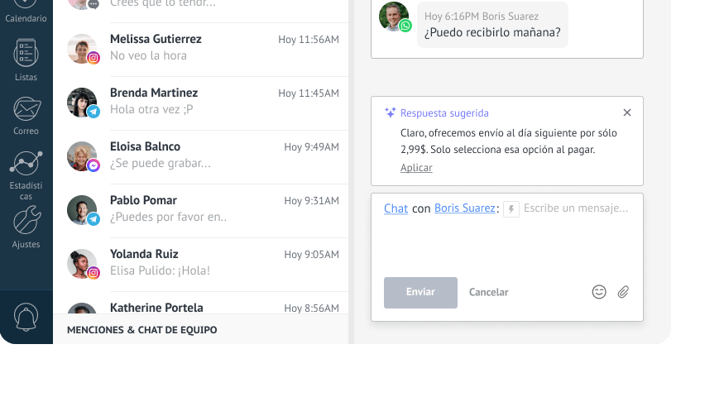
Task: Open the Listas sidebar icon
Action: (26, 53)
